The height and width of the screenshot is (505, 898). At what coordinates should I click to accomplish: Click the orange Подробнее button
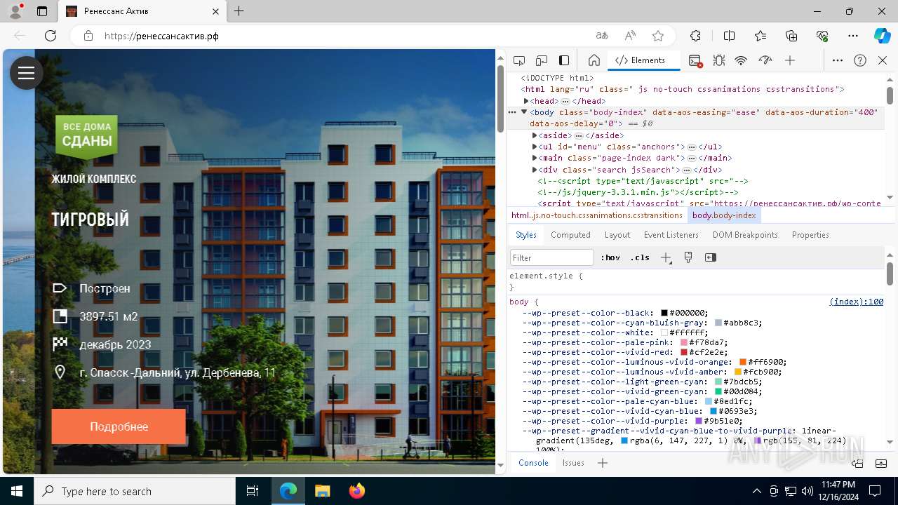[119, 426]
